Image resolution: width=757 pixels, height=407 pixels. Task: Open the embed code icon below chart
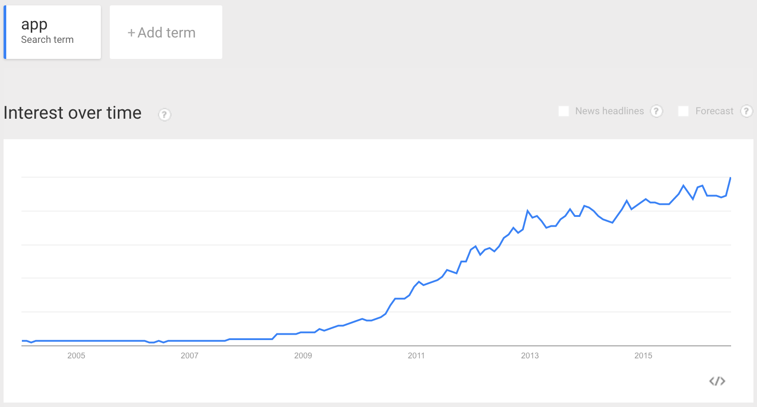(x=717, y=381)
